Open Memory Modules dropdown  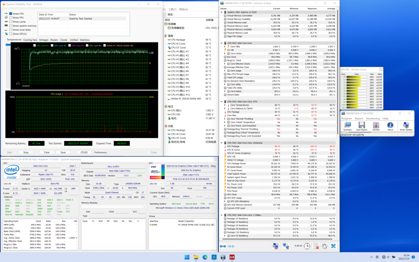click(x=114, y=206)
